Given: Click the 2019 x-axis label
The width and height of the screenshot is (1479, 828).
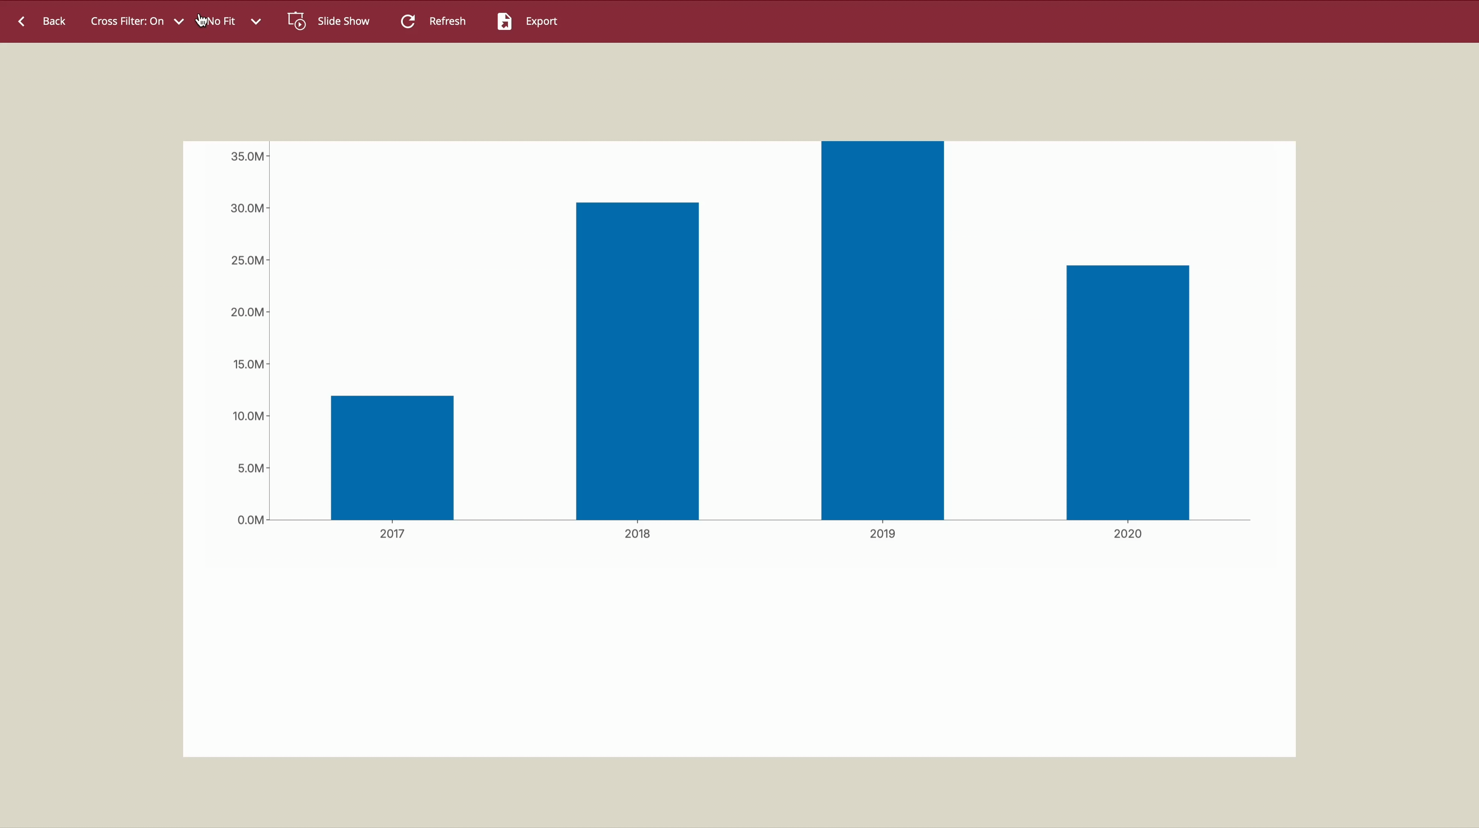Looking at the screenshot, I should (x=882, y=534).
